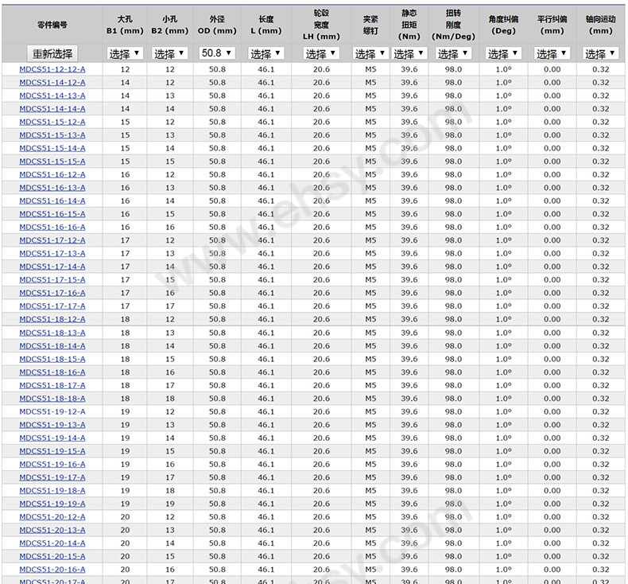Click the 零件编号 column header

coord(52,25)
